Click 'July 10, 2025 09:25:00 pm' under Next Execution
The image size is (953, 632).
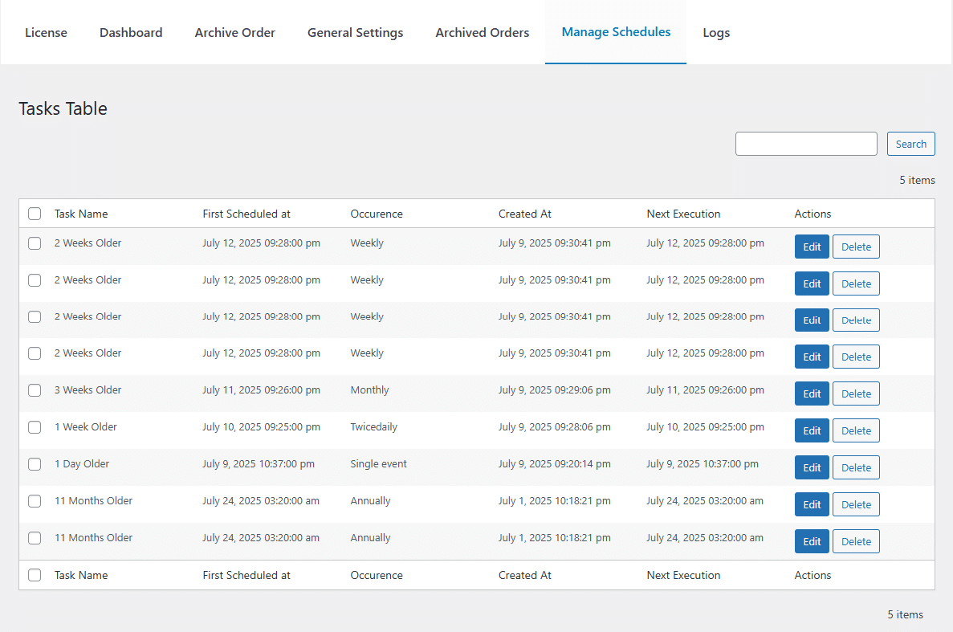click(706, 427)
